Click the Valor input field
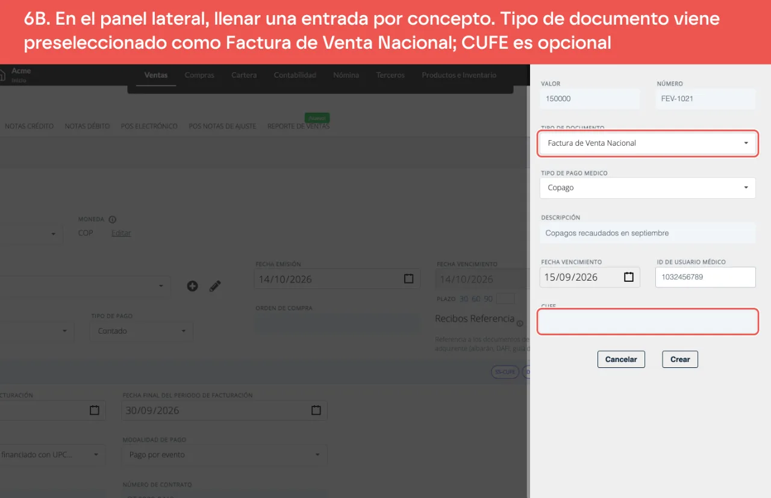Viewport: 771px width, 498px height. point(590,99)
